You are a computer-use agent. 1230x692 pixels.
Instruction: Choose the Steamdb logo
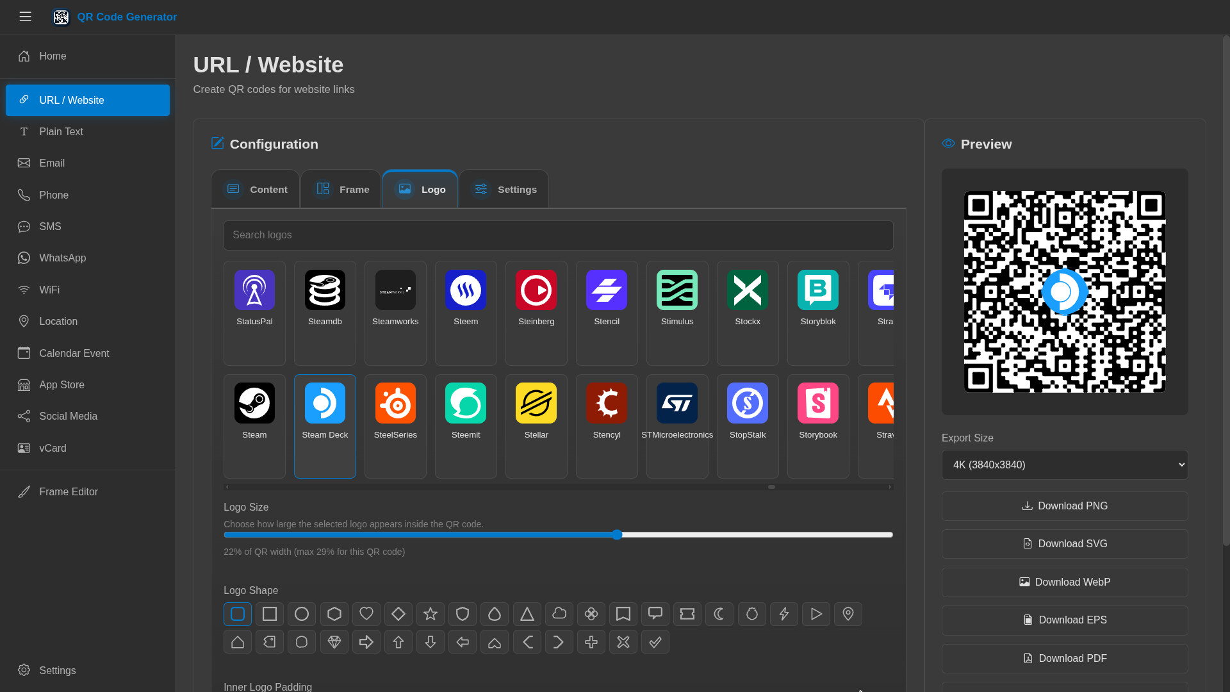(x=325, y=313)
